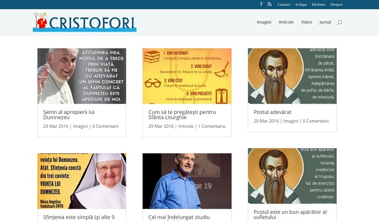Open Maica Angelica quote thumbnail
The image size is (379, 221).
[81, 181]
